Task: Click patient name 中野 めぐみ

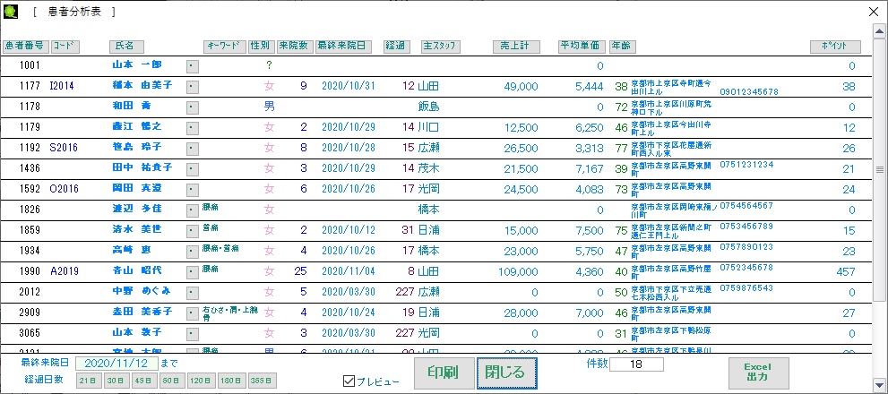Action: (x=142, y=291)
